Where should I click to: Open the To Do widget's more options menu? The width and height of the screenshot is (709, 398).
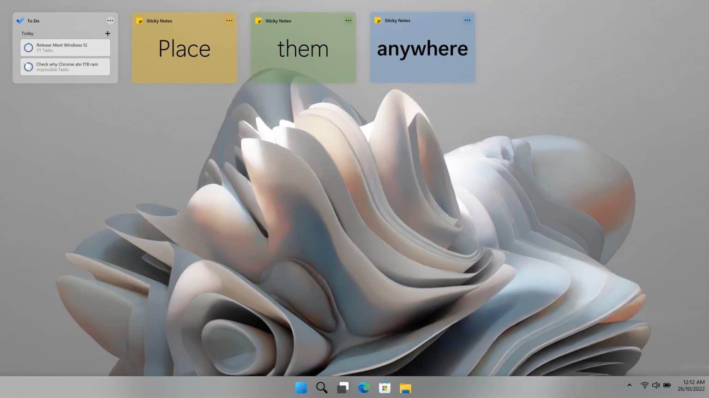pos(110,20)
